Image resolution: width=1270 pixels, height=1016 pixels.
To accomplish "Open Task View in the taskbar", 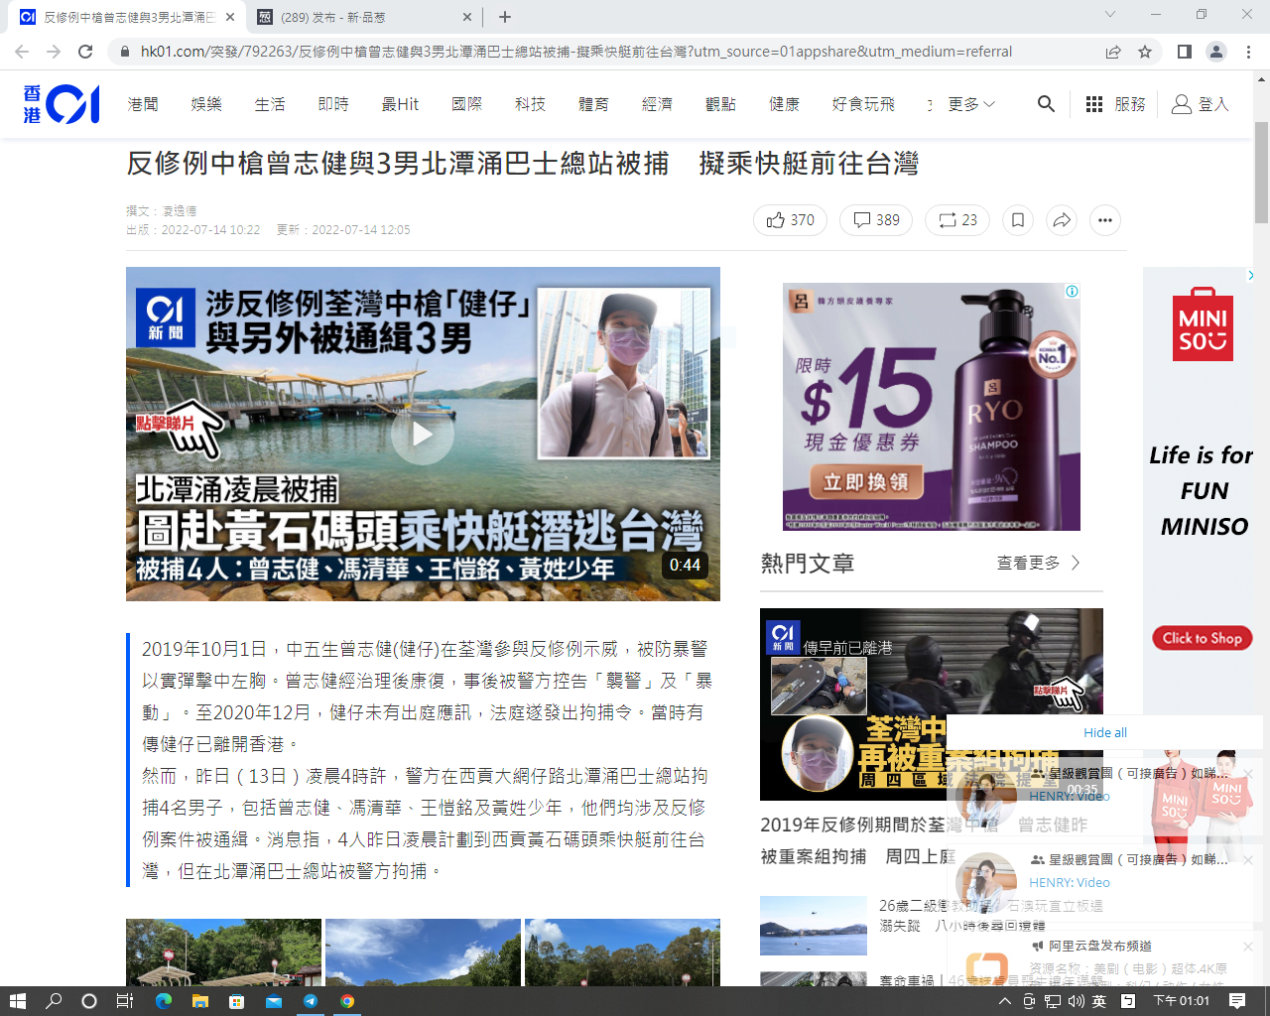I will point(125,1001).
